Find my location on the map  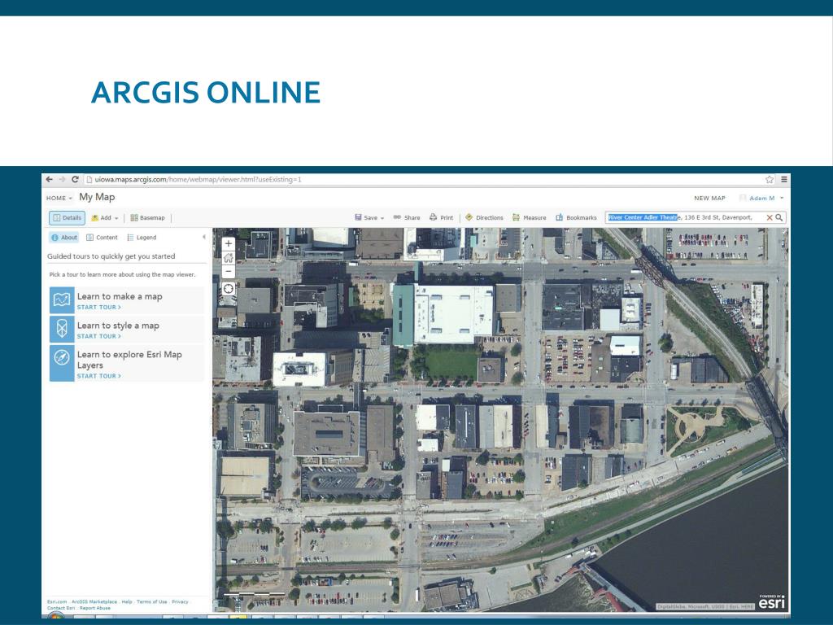pyautogui.click(x=229, y=289)
